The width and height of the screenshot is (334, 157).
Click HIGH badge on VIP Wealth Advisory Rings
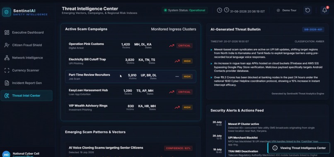[187, 108]
